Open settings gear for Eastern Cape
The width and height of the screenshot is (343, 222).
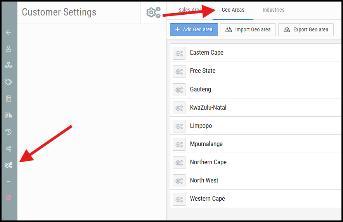click(179, 53)
